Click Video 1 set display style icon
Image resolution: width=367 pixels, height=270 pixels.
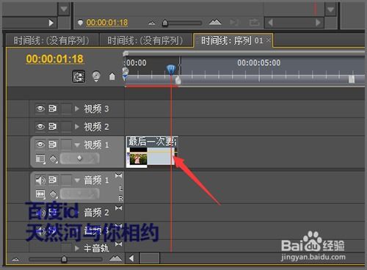(40, 158)
